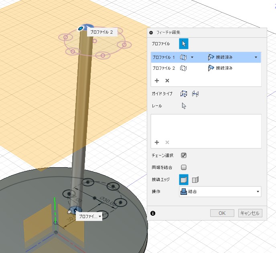The image size is (276, 253).
Task: Open 接続済み dropdown in プロファイル 1 row
Action: 256,57
